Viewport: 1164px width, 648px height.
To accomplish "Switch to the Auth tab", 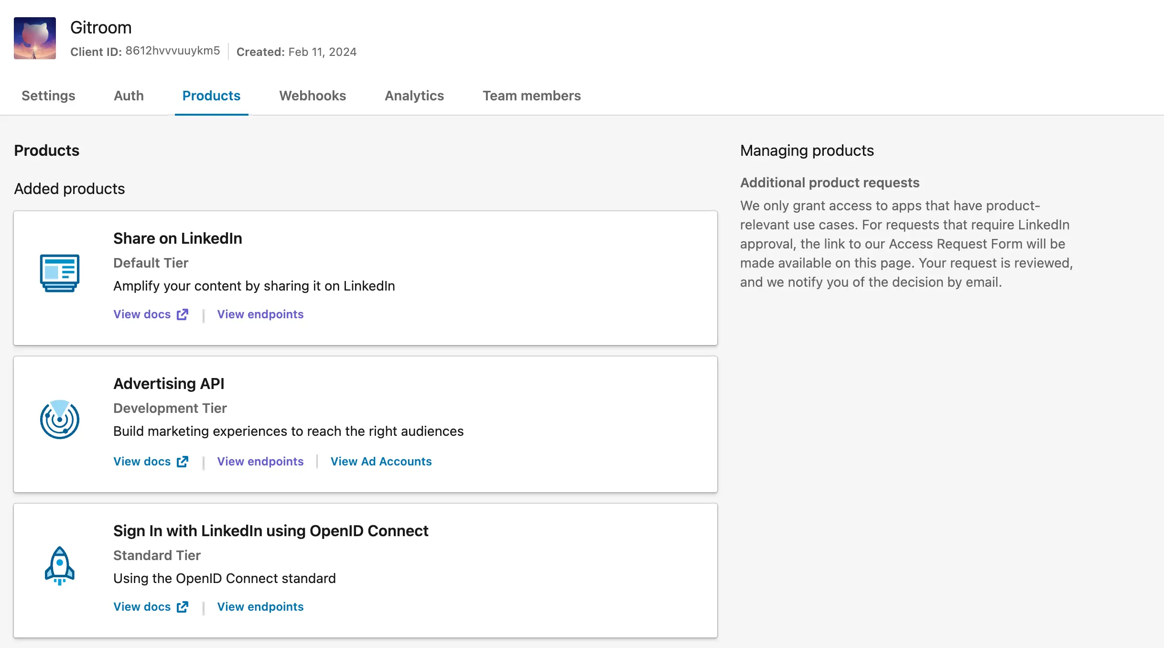I will click(x=129, y=96).
